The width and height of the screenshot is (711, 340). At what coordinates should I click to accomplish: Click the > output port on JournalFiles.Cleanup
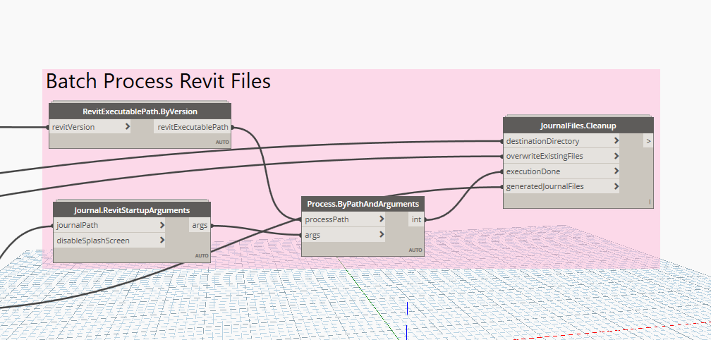click(x=648, y=141)
